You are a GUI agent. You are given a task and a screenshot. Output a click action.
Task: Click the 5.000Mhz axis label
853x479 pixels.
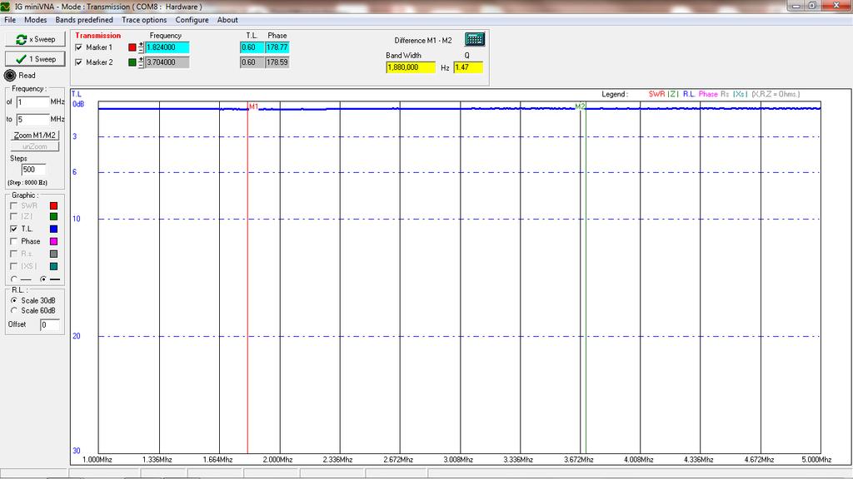(x=816, y=459)
